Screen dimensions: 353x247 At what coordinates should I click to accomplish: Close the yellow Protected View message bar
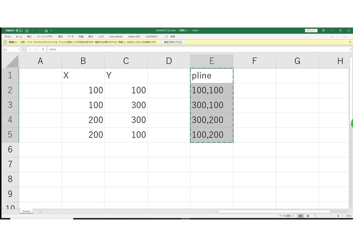click(x=350, y=42)
